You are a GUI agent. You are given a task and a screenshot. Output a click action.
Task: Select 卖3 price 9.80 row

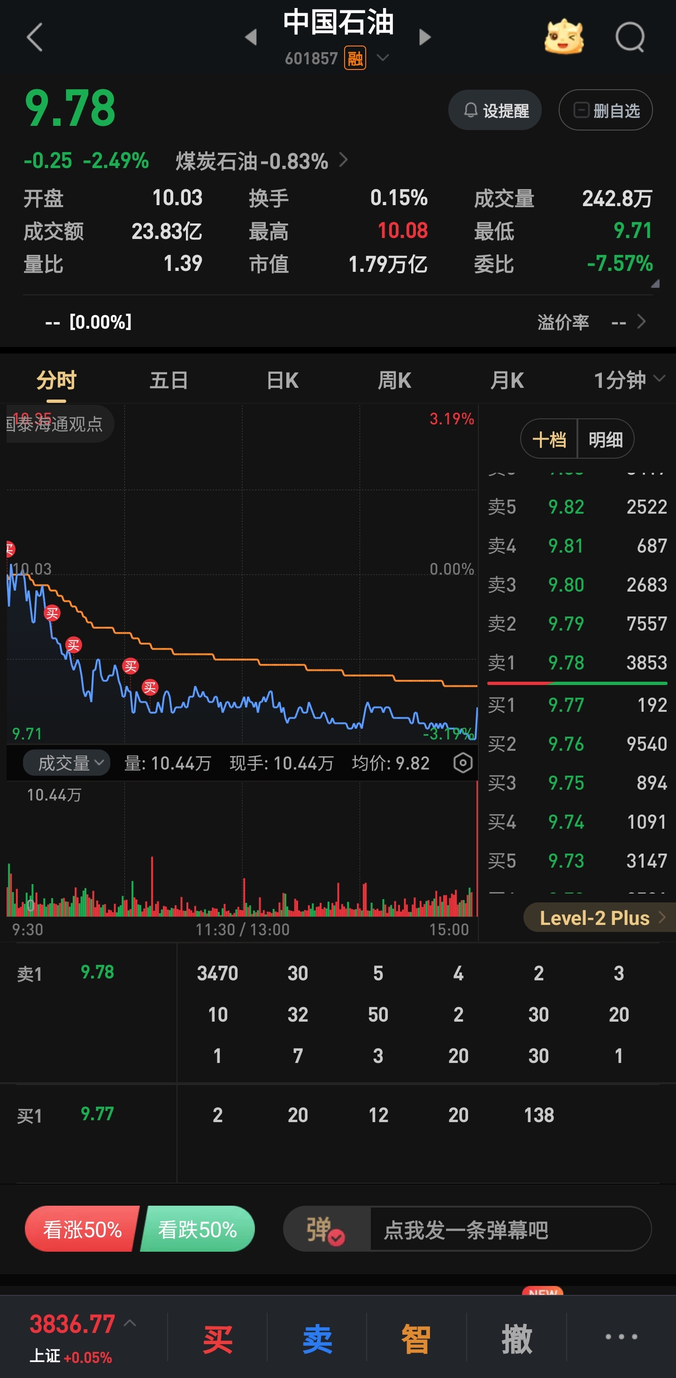[x=577, y=585]
